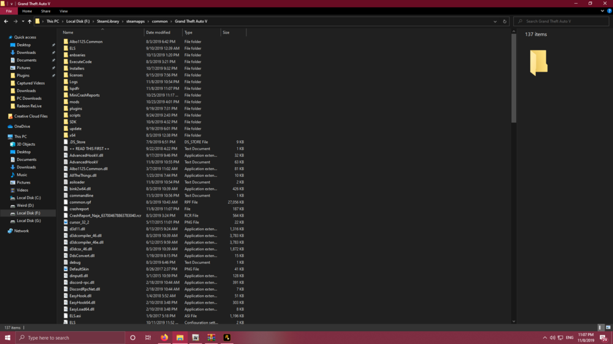613x344 pixels.
Task: Refresh the Grand Theft Auto V folder
Action: pos(504,21)
